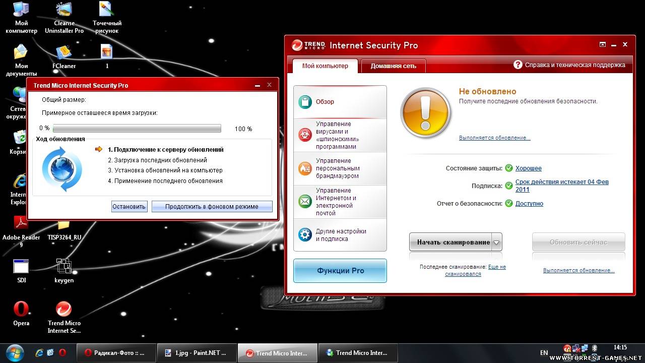The width and height of the screenshot is (645, 363).
Task: Click envelope Internet and email icon
Action: 305,202
